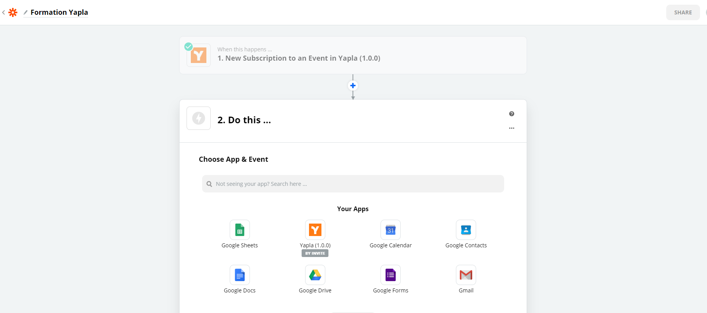Open the three-dots menu for step 2
This screenshot has height=313, width=707.
point(511,128)
